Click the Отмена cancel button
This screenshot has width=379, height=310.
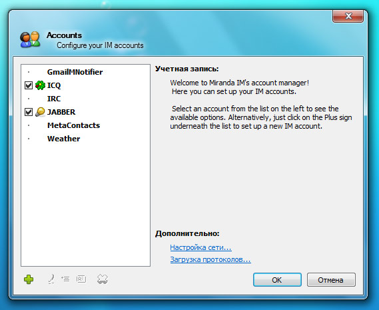coord(331,280)
